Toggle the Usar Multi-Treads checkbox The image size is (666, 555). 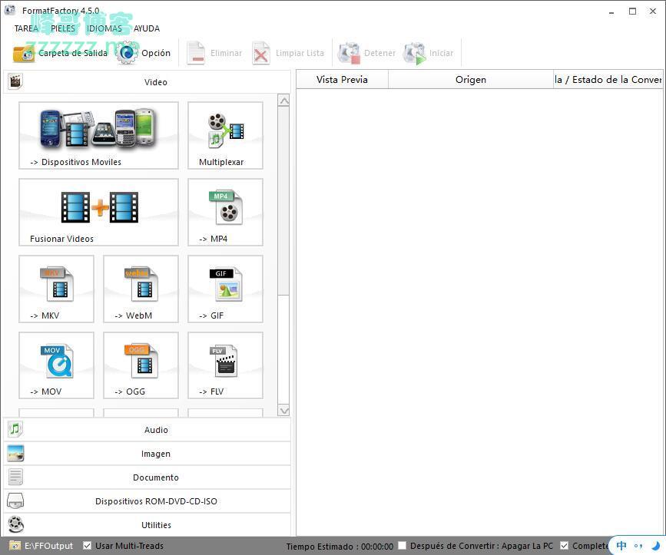(x=88, y=546)
